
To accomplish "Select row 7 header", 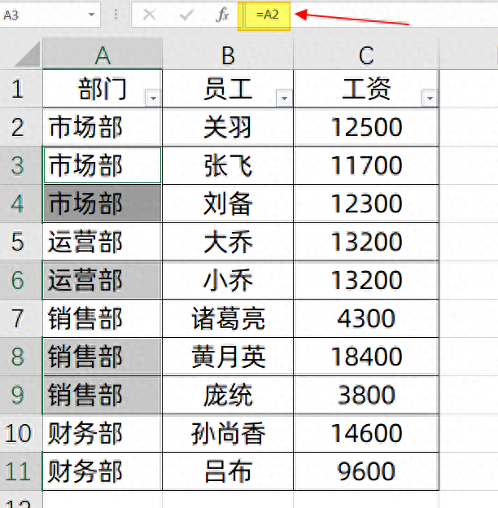I will (x=20, y=318).
